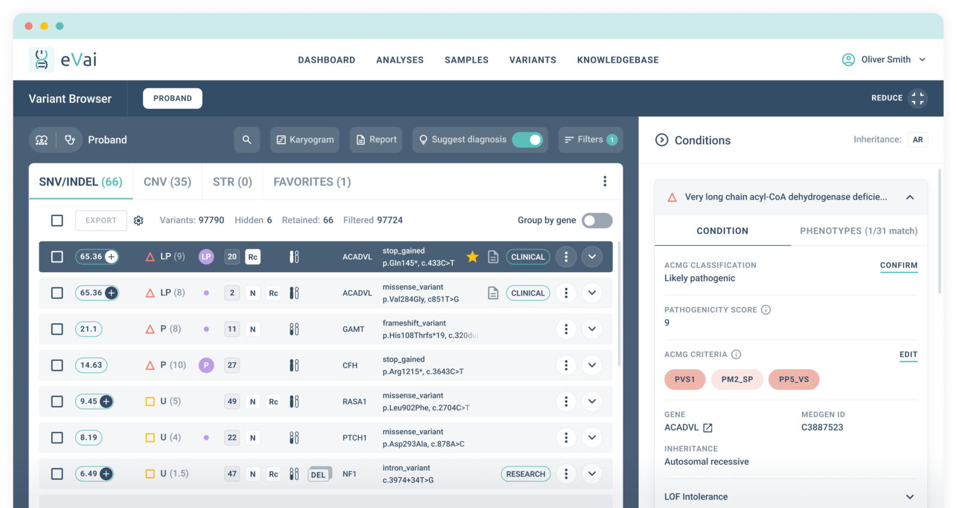Screen dimensions: 957x508
Task: Click the PROBAND button
Action: pyautogui.click(x=172, y=98)
